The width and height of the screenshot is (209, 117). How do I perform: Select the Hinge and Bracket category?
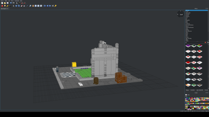tap(189, 27)
